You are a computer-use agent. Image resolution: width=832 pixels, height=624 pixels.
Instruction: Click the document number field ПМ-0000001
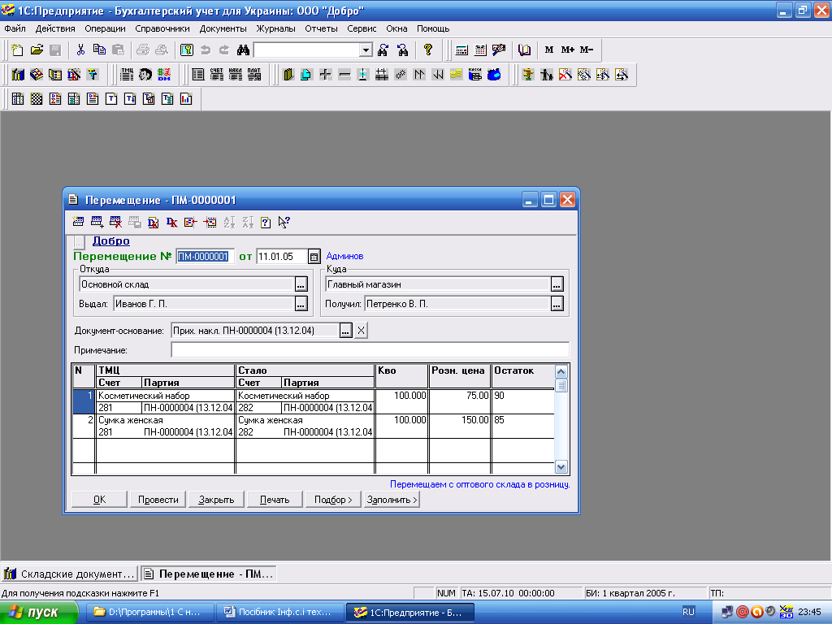point(205,257)
